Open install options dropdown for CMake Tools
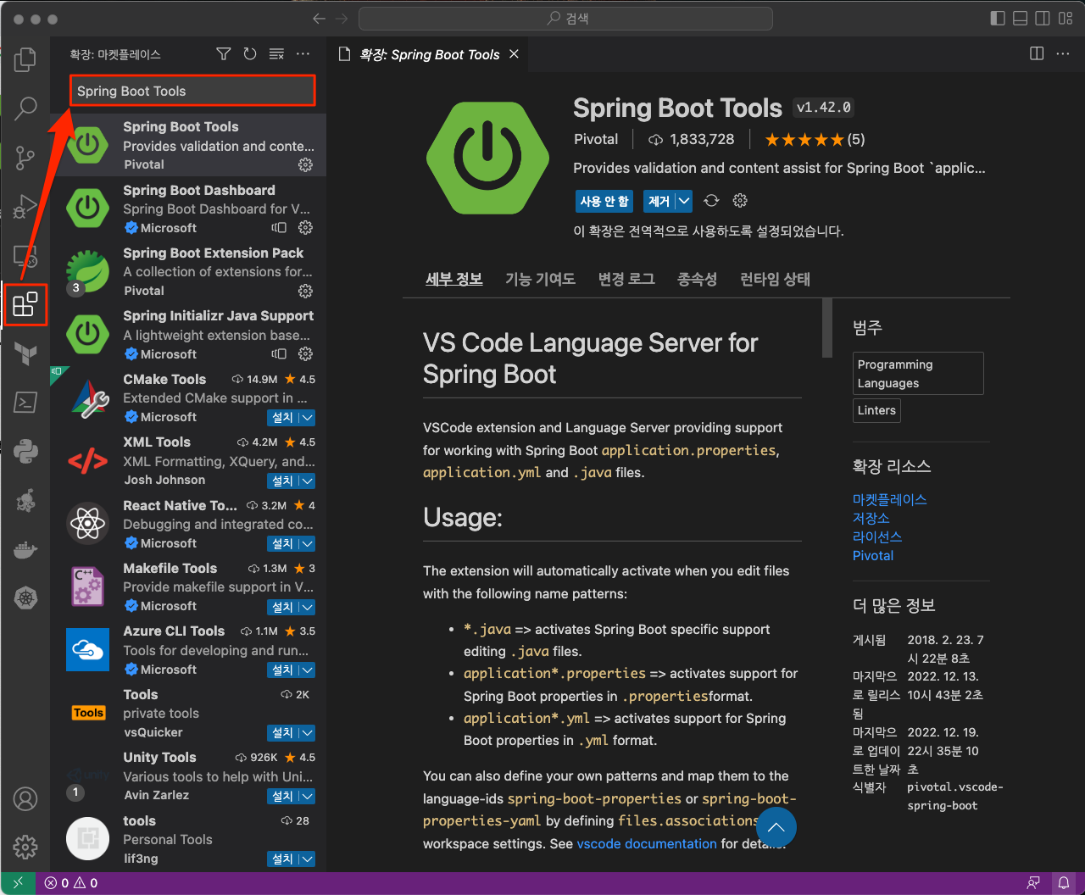The image size is (1085, 895). [309, 417]
